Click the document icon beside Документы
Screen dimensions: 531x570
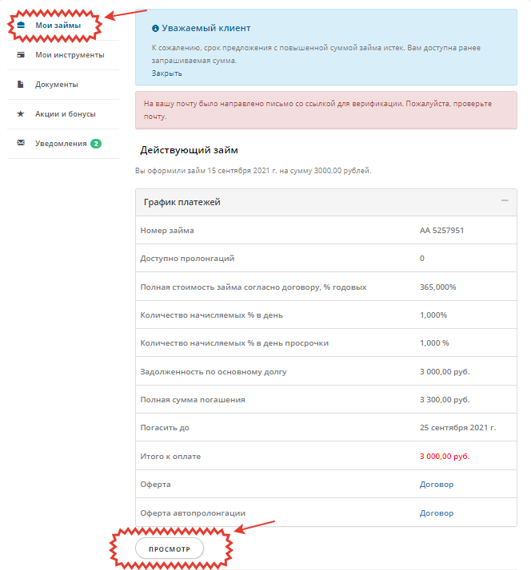(x=21, y=85)
